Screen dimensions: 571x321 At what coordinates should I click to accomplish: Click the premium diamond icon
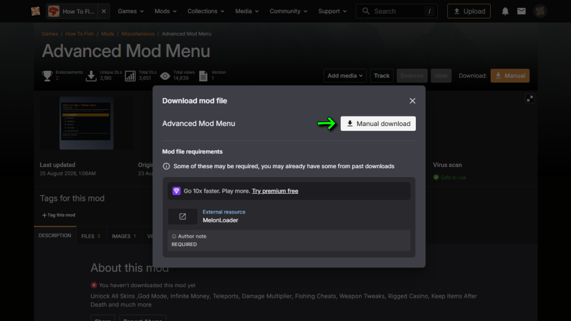click(x=176, y=191)
